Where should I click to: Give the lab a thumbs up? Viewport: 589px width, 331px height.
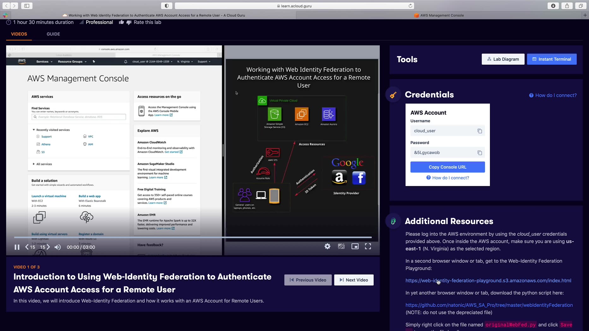pos(122,22)
